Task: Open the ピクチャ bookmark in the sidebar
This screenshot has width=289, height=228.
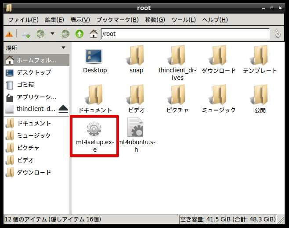Action: [x=36, y=148]
